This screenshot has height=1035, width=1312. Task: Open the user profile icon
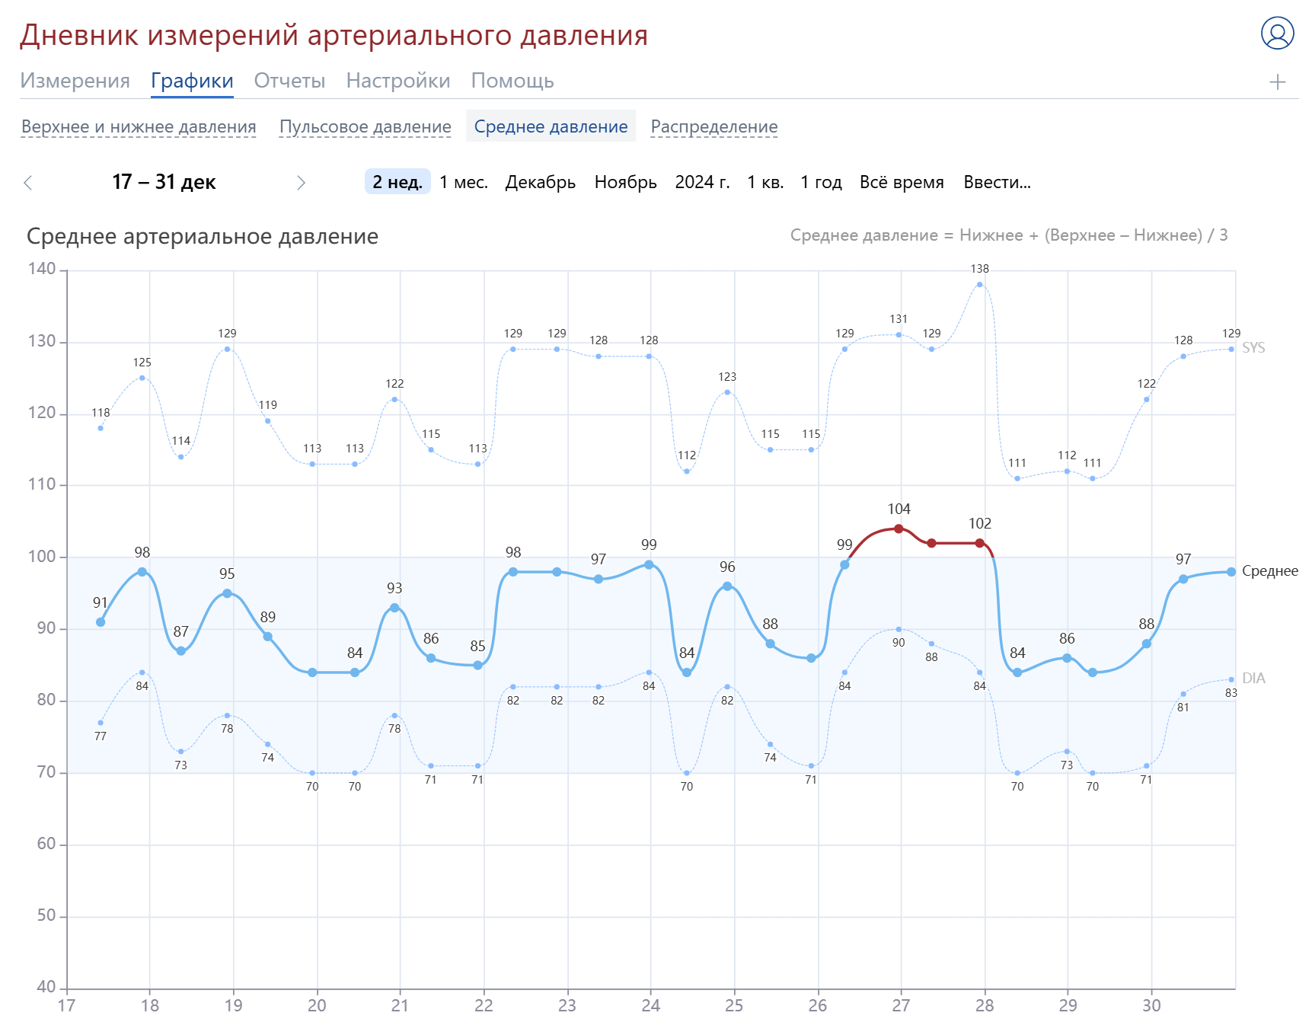(x=1278, y=34)
